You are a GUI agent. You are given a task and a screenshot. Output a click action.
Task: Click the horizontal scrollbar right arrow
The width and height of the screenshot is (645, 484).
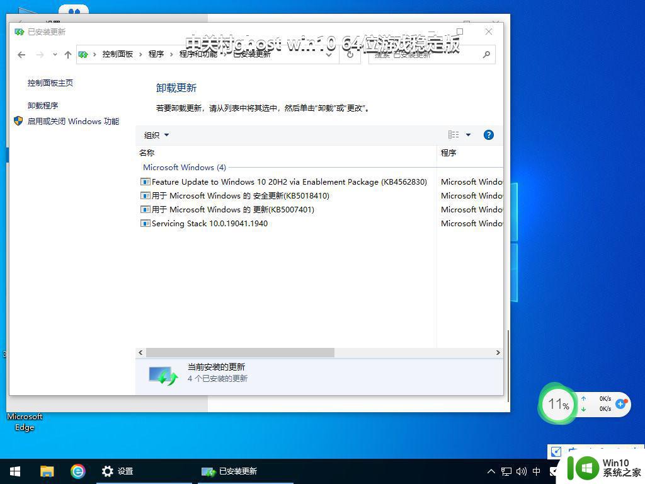[x=498, y=353]
